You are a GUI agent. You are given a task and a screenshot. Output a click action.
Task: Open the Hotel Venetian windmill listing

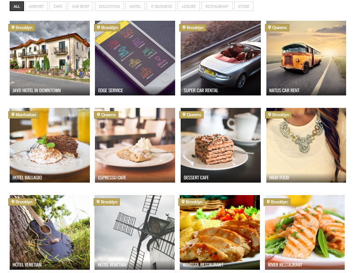(x=135, y=232)
